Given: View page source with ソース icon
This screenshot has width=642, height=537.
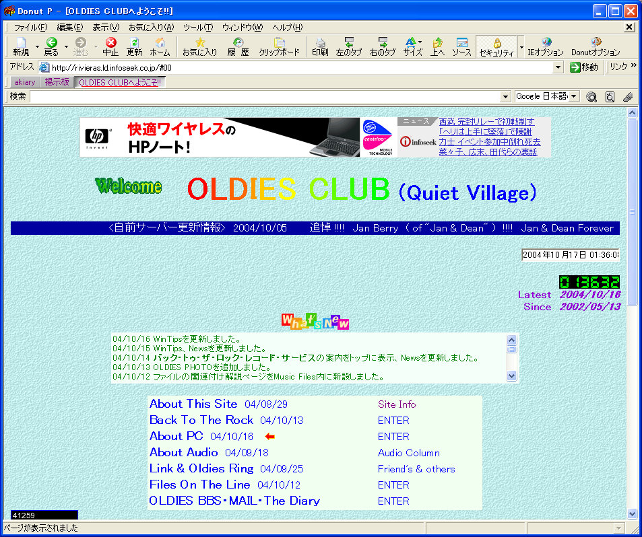Looking at the screenshot, I should (461, 46).
